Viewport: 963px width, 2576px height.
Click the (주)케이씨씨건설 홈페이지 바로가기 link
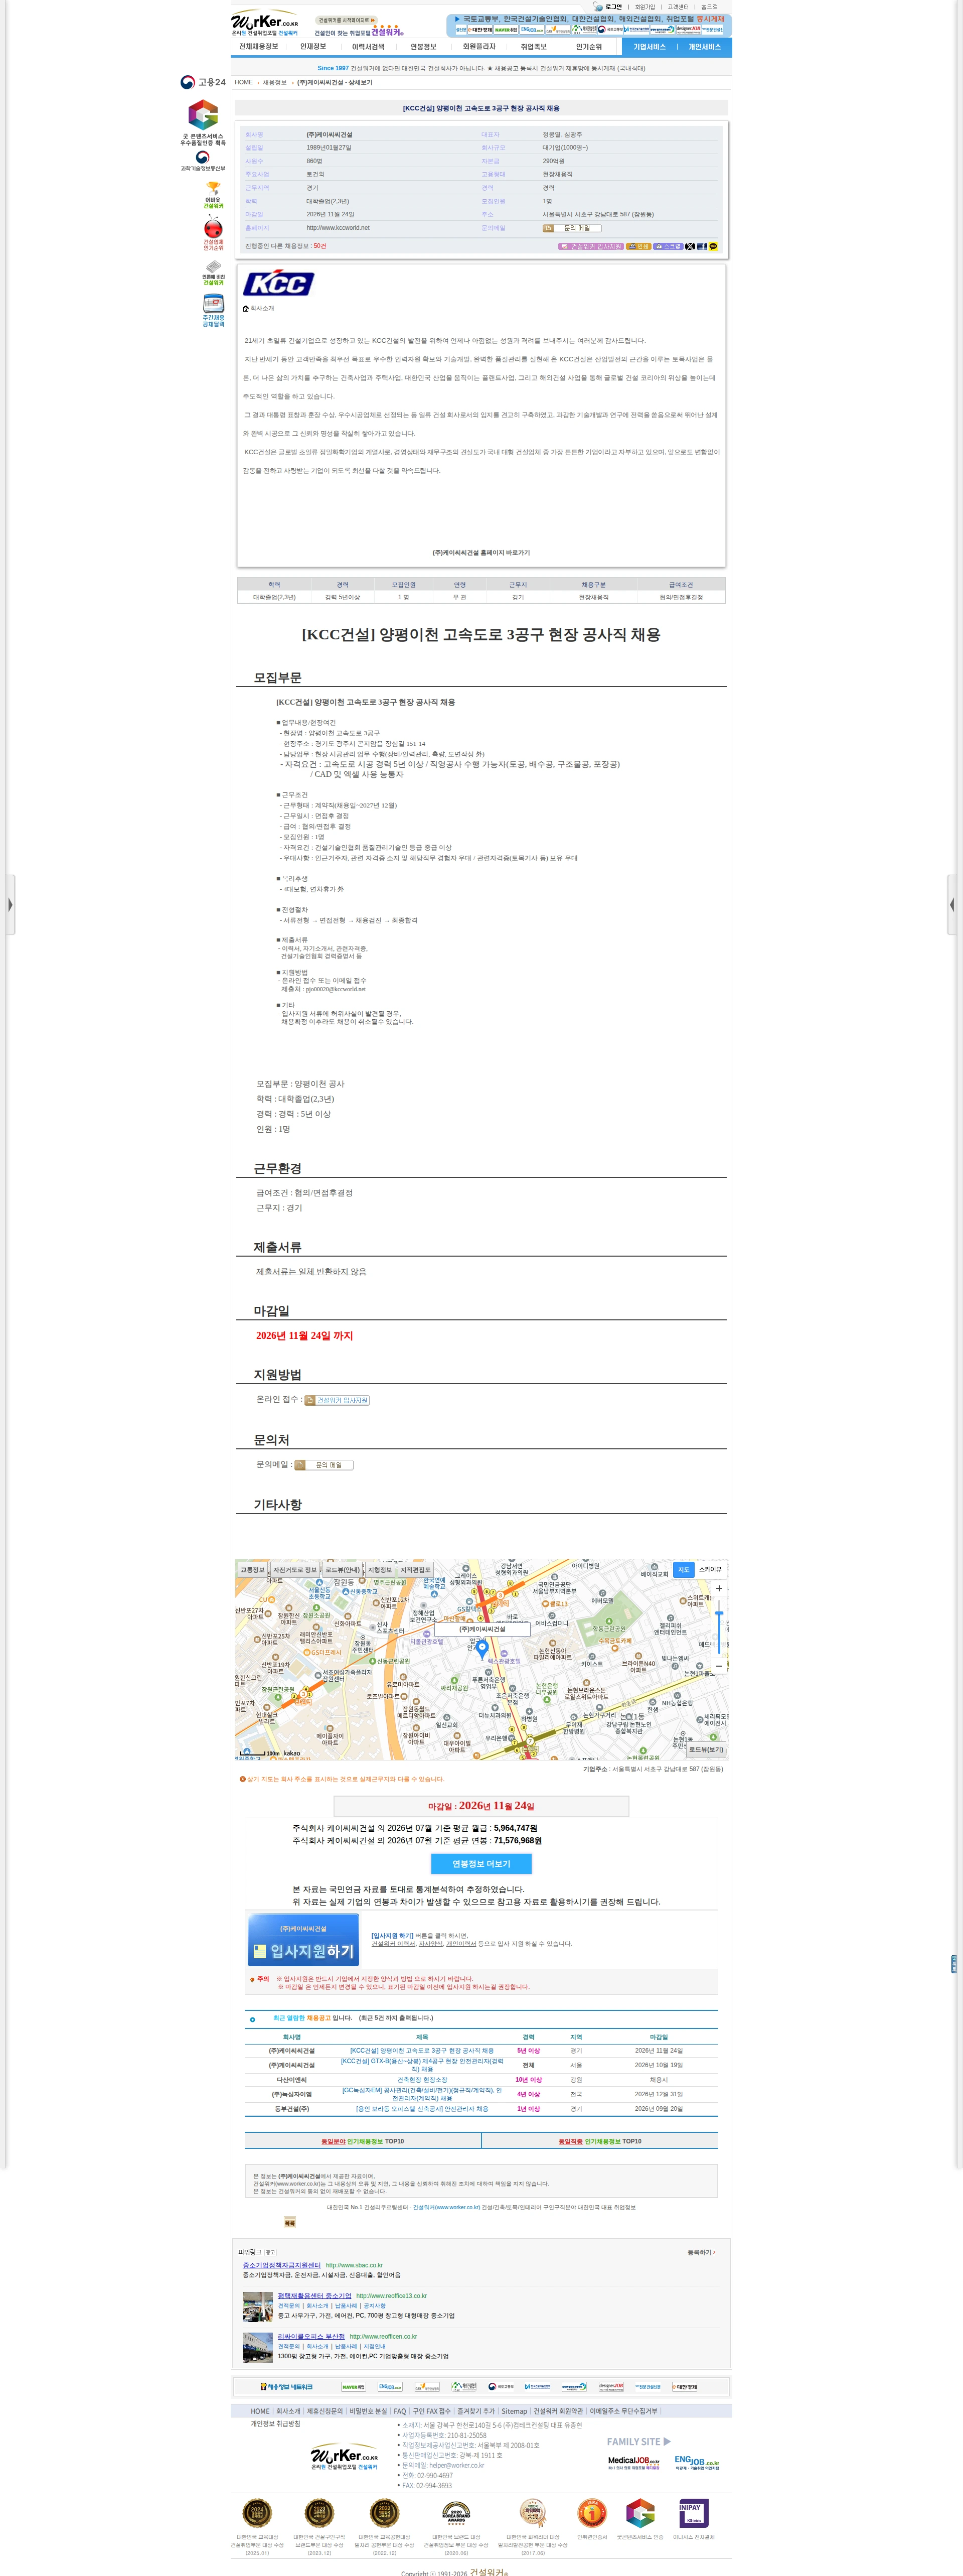480,552
